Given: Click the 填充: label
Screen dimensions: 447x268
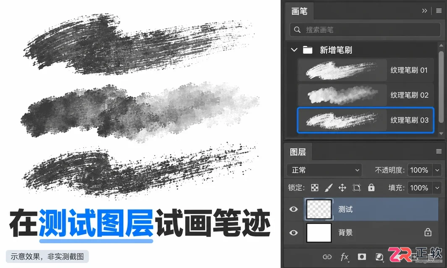Looking at the screenshot, I should 397,188.
